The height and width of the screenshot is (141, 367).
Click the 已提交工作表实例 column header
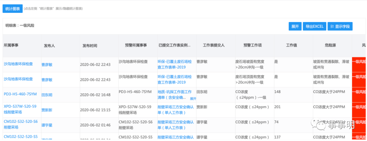[175, 45]
